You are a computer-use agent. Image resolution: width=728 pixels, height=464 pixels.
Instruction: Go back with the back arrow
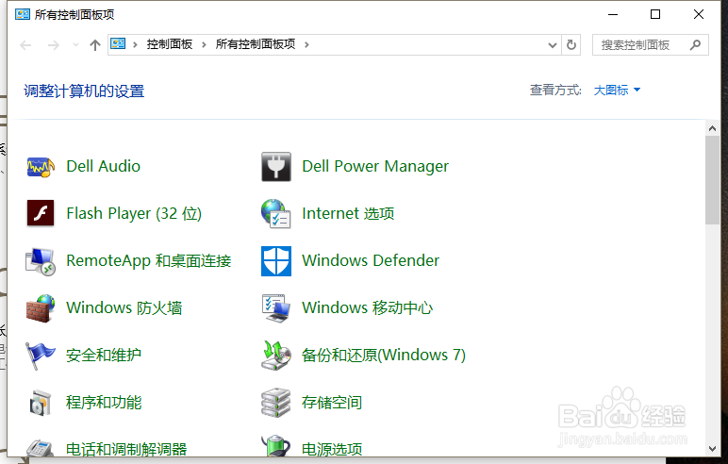click(x=26, y=45)
